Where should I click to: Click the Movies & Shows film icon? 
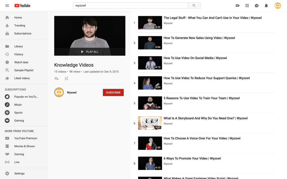point(7,146)
